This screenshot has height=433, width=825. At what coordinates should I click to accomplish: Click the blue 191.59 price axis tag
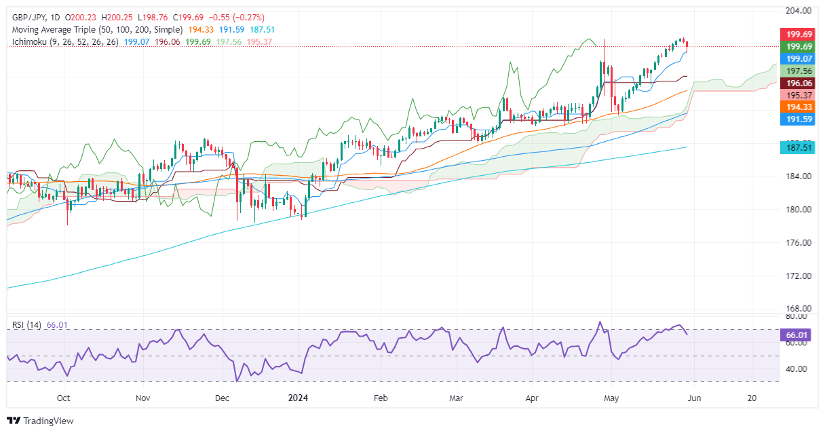(799, 119)
